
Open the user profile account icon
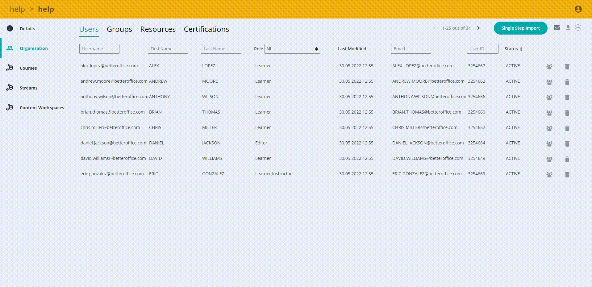tap(578, 9)
